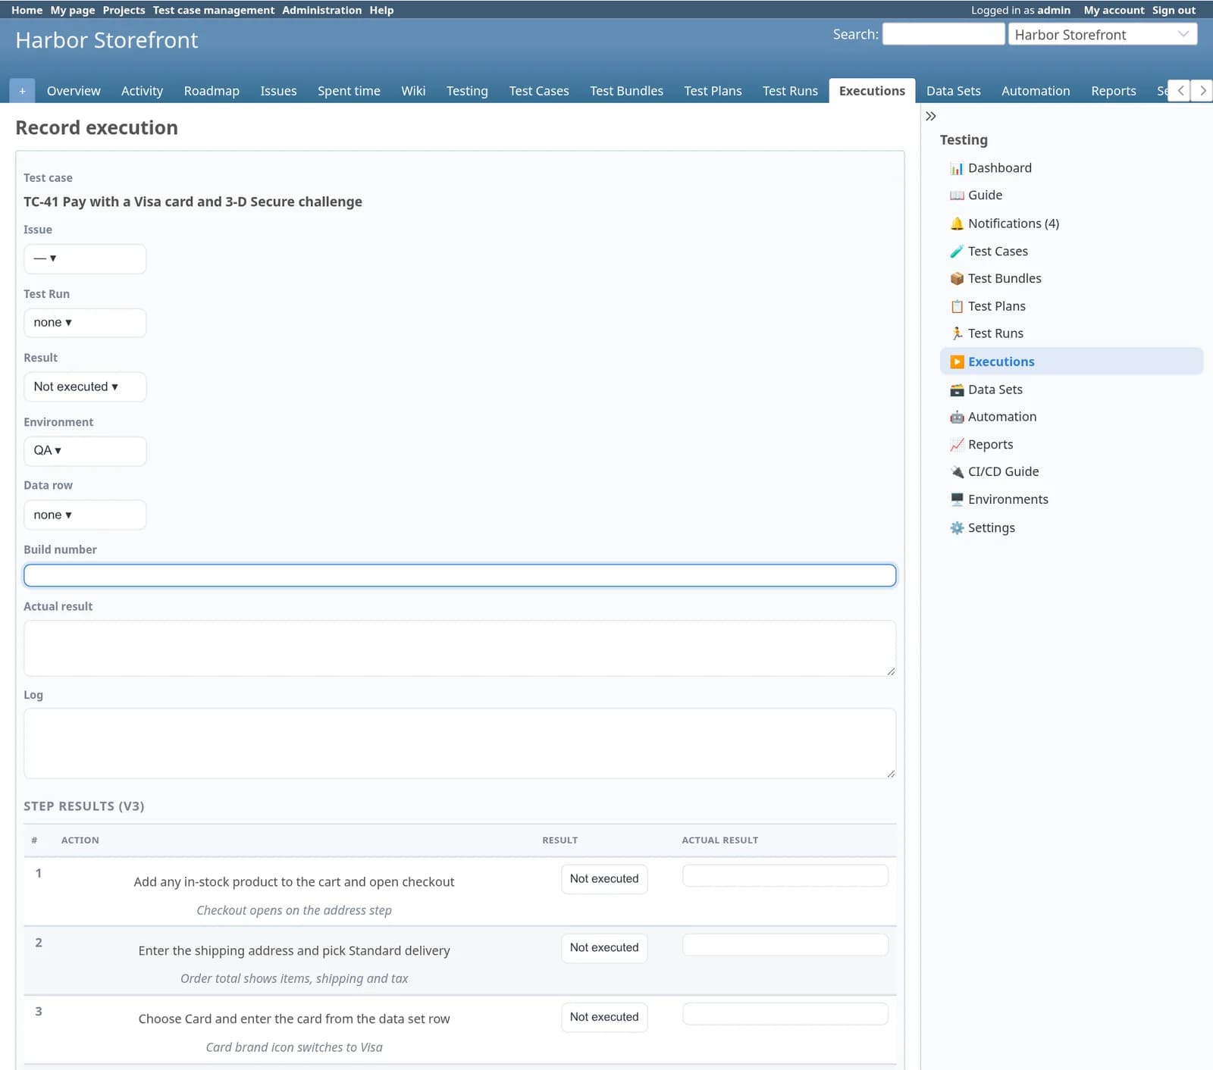Click the Test Plans clipboard icon
Screen dimensions: 1213x1070
coord(957,306)
